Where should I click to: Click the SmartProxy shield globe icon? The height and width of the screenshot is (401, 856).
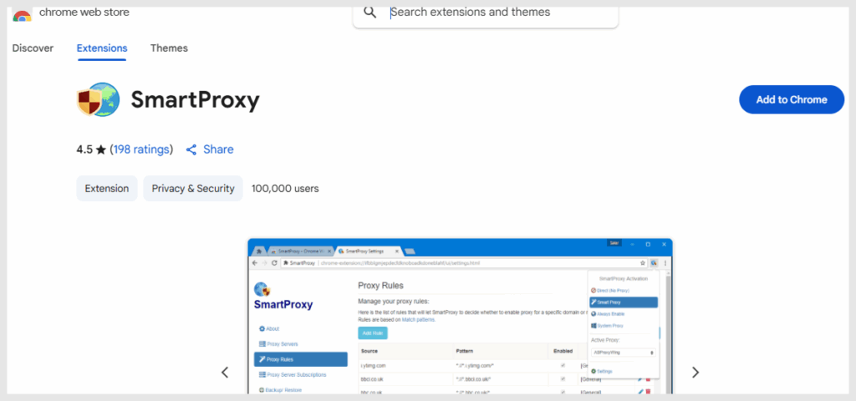(x=98, y=101)
